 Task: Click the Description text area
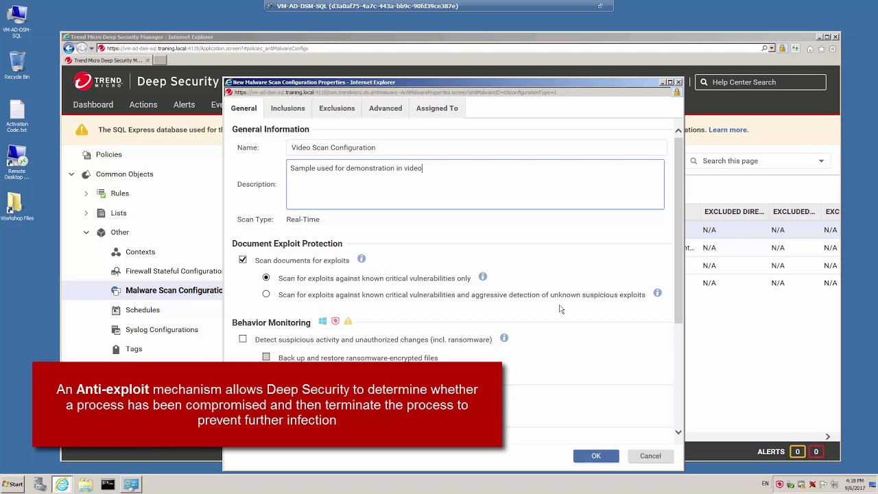(475, 184)
